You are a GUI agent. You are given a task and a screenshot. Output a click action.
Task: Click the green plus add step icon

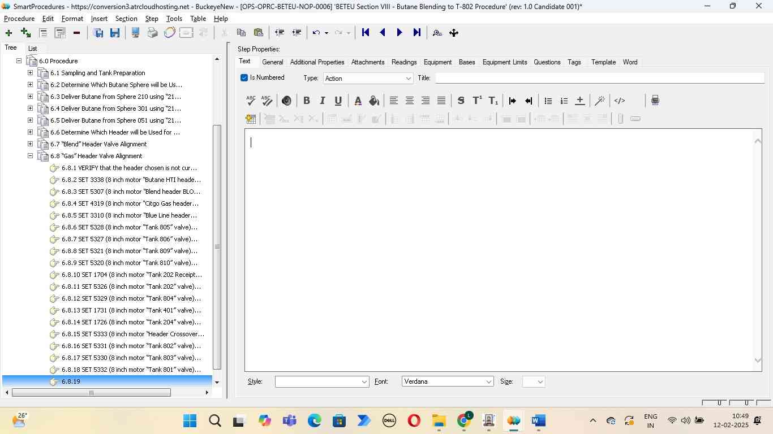[x=8, y=33]
